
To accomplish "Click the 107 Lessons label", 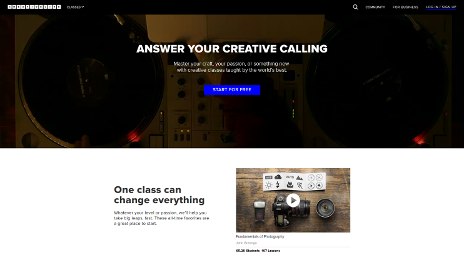I will [x=271, y=251].
